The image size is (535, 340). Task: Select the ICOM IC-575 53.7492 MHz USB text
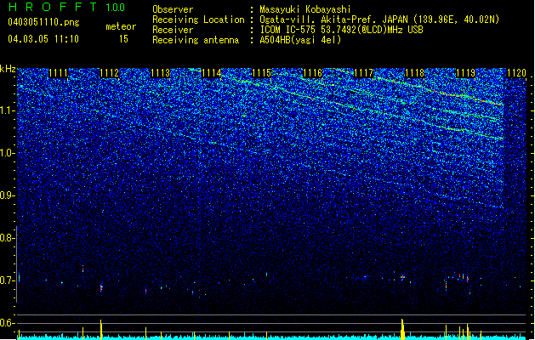[x=341, y=30]
